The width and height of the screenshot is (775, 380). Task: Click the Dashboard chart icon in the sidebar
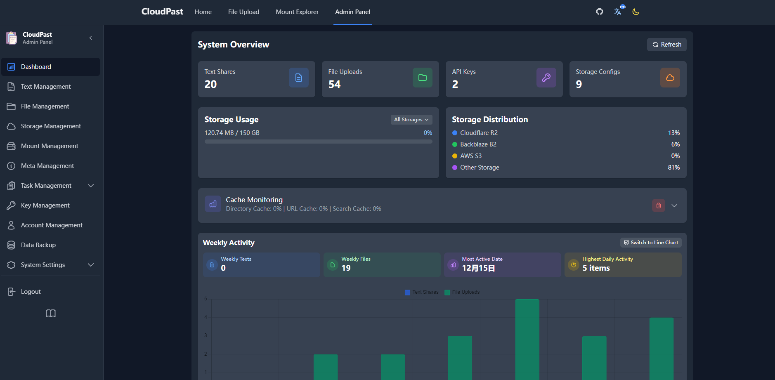pyautogui.click(x=11, y=67)
